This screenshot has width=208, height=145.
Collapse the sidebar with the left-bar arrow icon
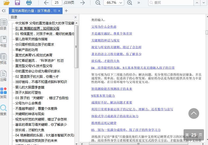pos(3,11)
